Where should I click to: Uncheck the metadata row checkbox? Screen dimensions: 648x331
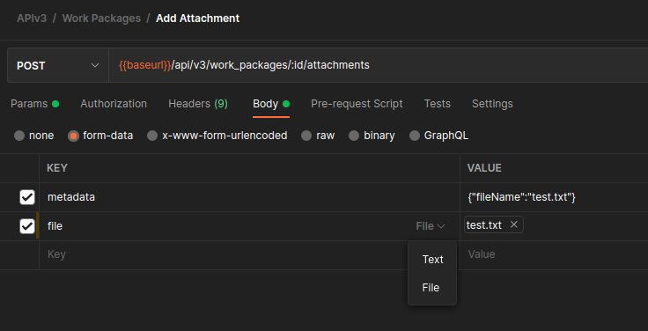pos(27,197)
